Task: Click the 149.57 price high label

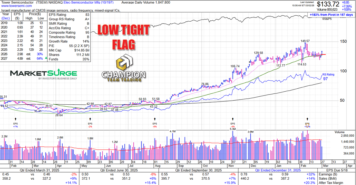Action: (305, 41)
